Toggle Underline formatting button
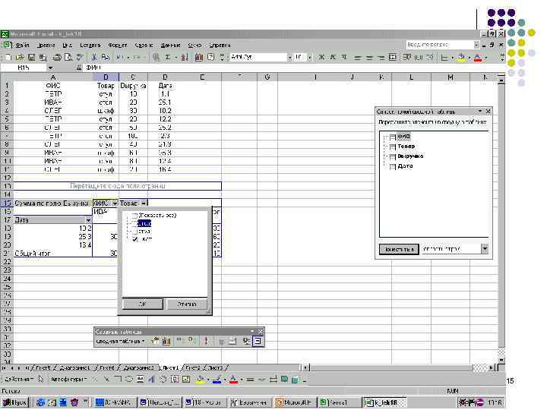This screenshot has width=547, height=410. tap(344, 57)
